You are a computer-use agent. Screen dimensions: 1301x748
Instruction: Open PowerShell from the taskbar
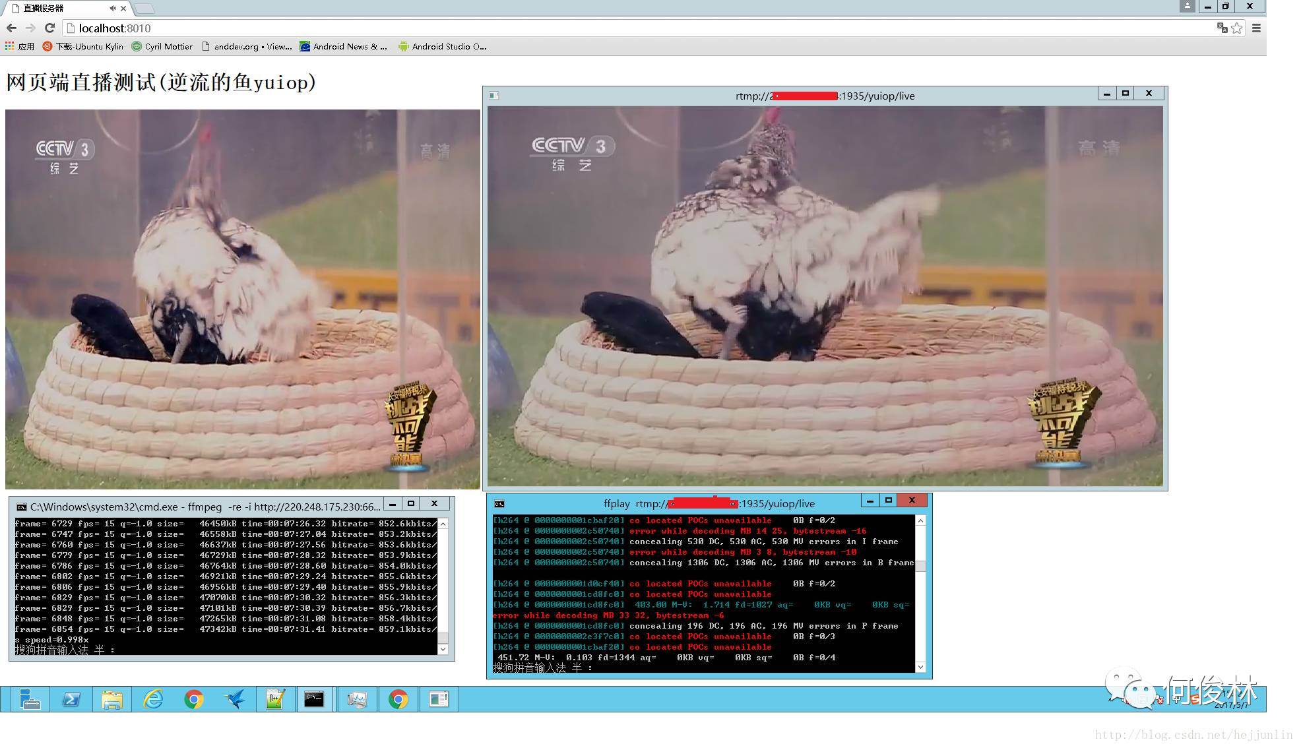click(71, 699)
